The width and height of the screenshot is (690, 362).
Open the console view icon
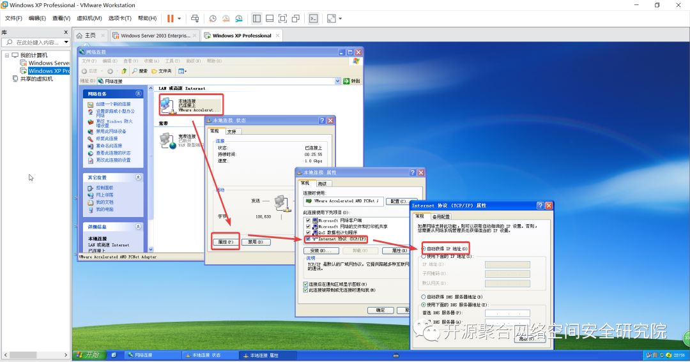(313, 18)
